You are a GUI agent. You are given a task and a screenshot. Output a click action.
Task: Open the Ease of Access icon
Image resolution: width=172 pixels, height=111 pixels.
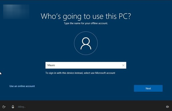[x=4, y=107]
